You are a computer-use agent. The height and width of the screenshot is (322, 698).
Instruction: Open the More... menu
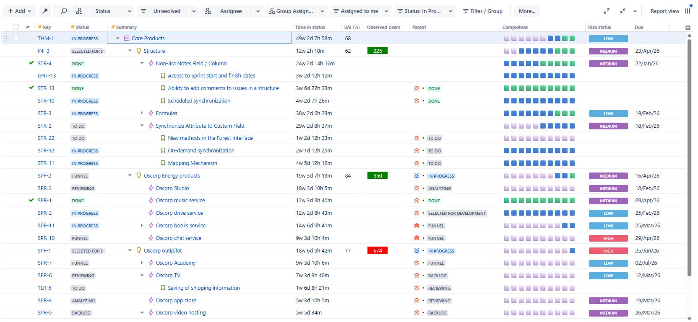(527, 11)
